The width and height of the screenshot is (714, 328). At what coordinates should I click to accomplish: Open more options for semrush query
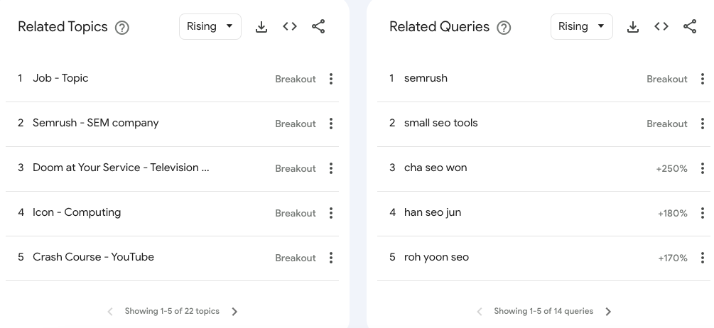[x=703, y=79]
